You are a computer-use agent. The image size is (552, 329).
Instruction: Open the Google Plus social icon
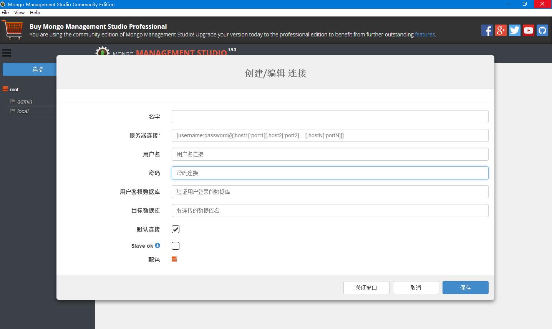point(501,30)
